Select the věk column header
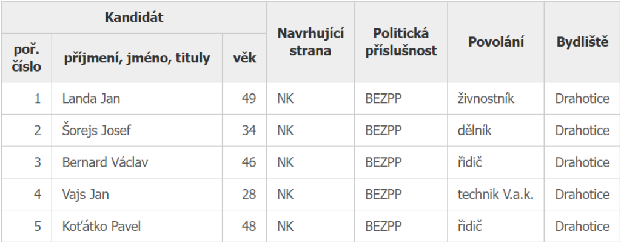Screen dimensions: 621x243 click(x=244, y=58)
